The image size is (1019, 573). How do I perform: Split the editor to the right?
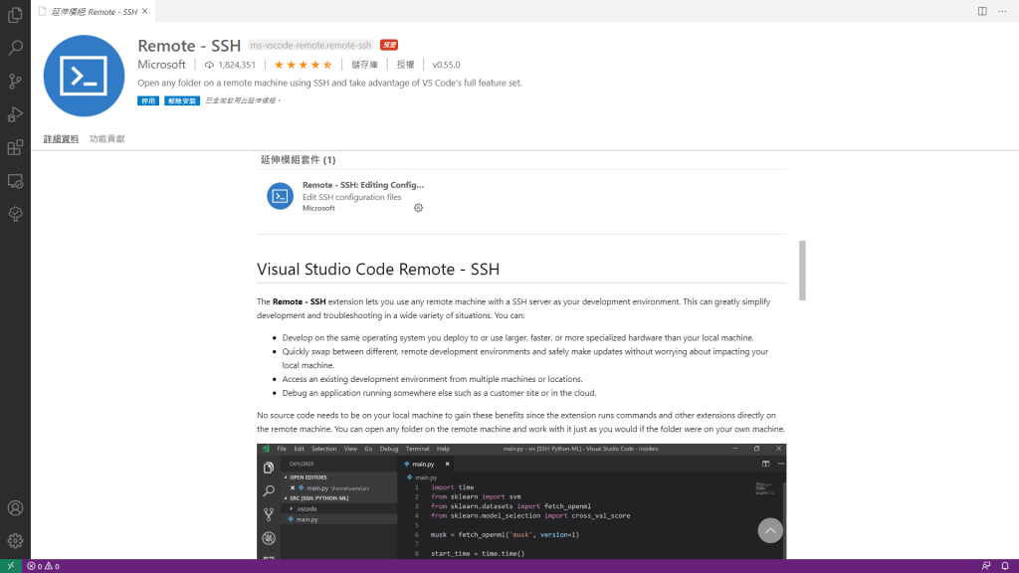pyautogui.click(x=982, y=11)
